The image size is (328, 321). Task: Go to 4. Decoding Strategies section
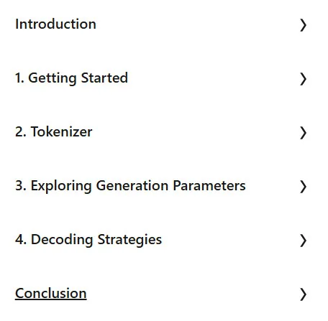coord(88,240)
